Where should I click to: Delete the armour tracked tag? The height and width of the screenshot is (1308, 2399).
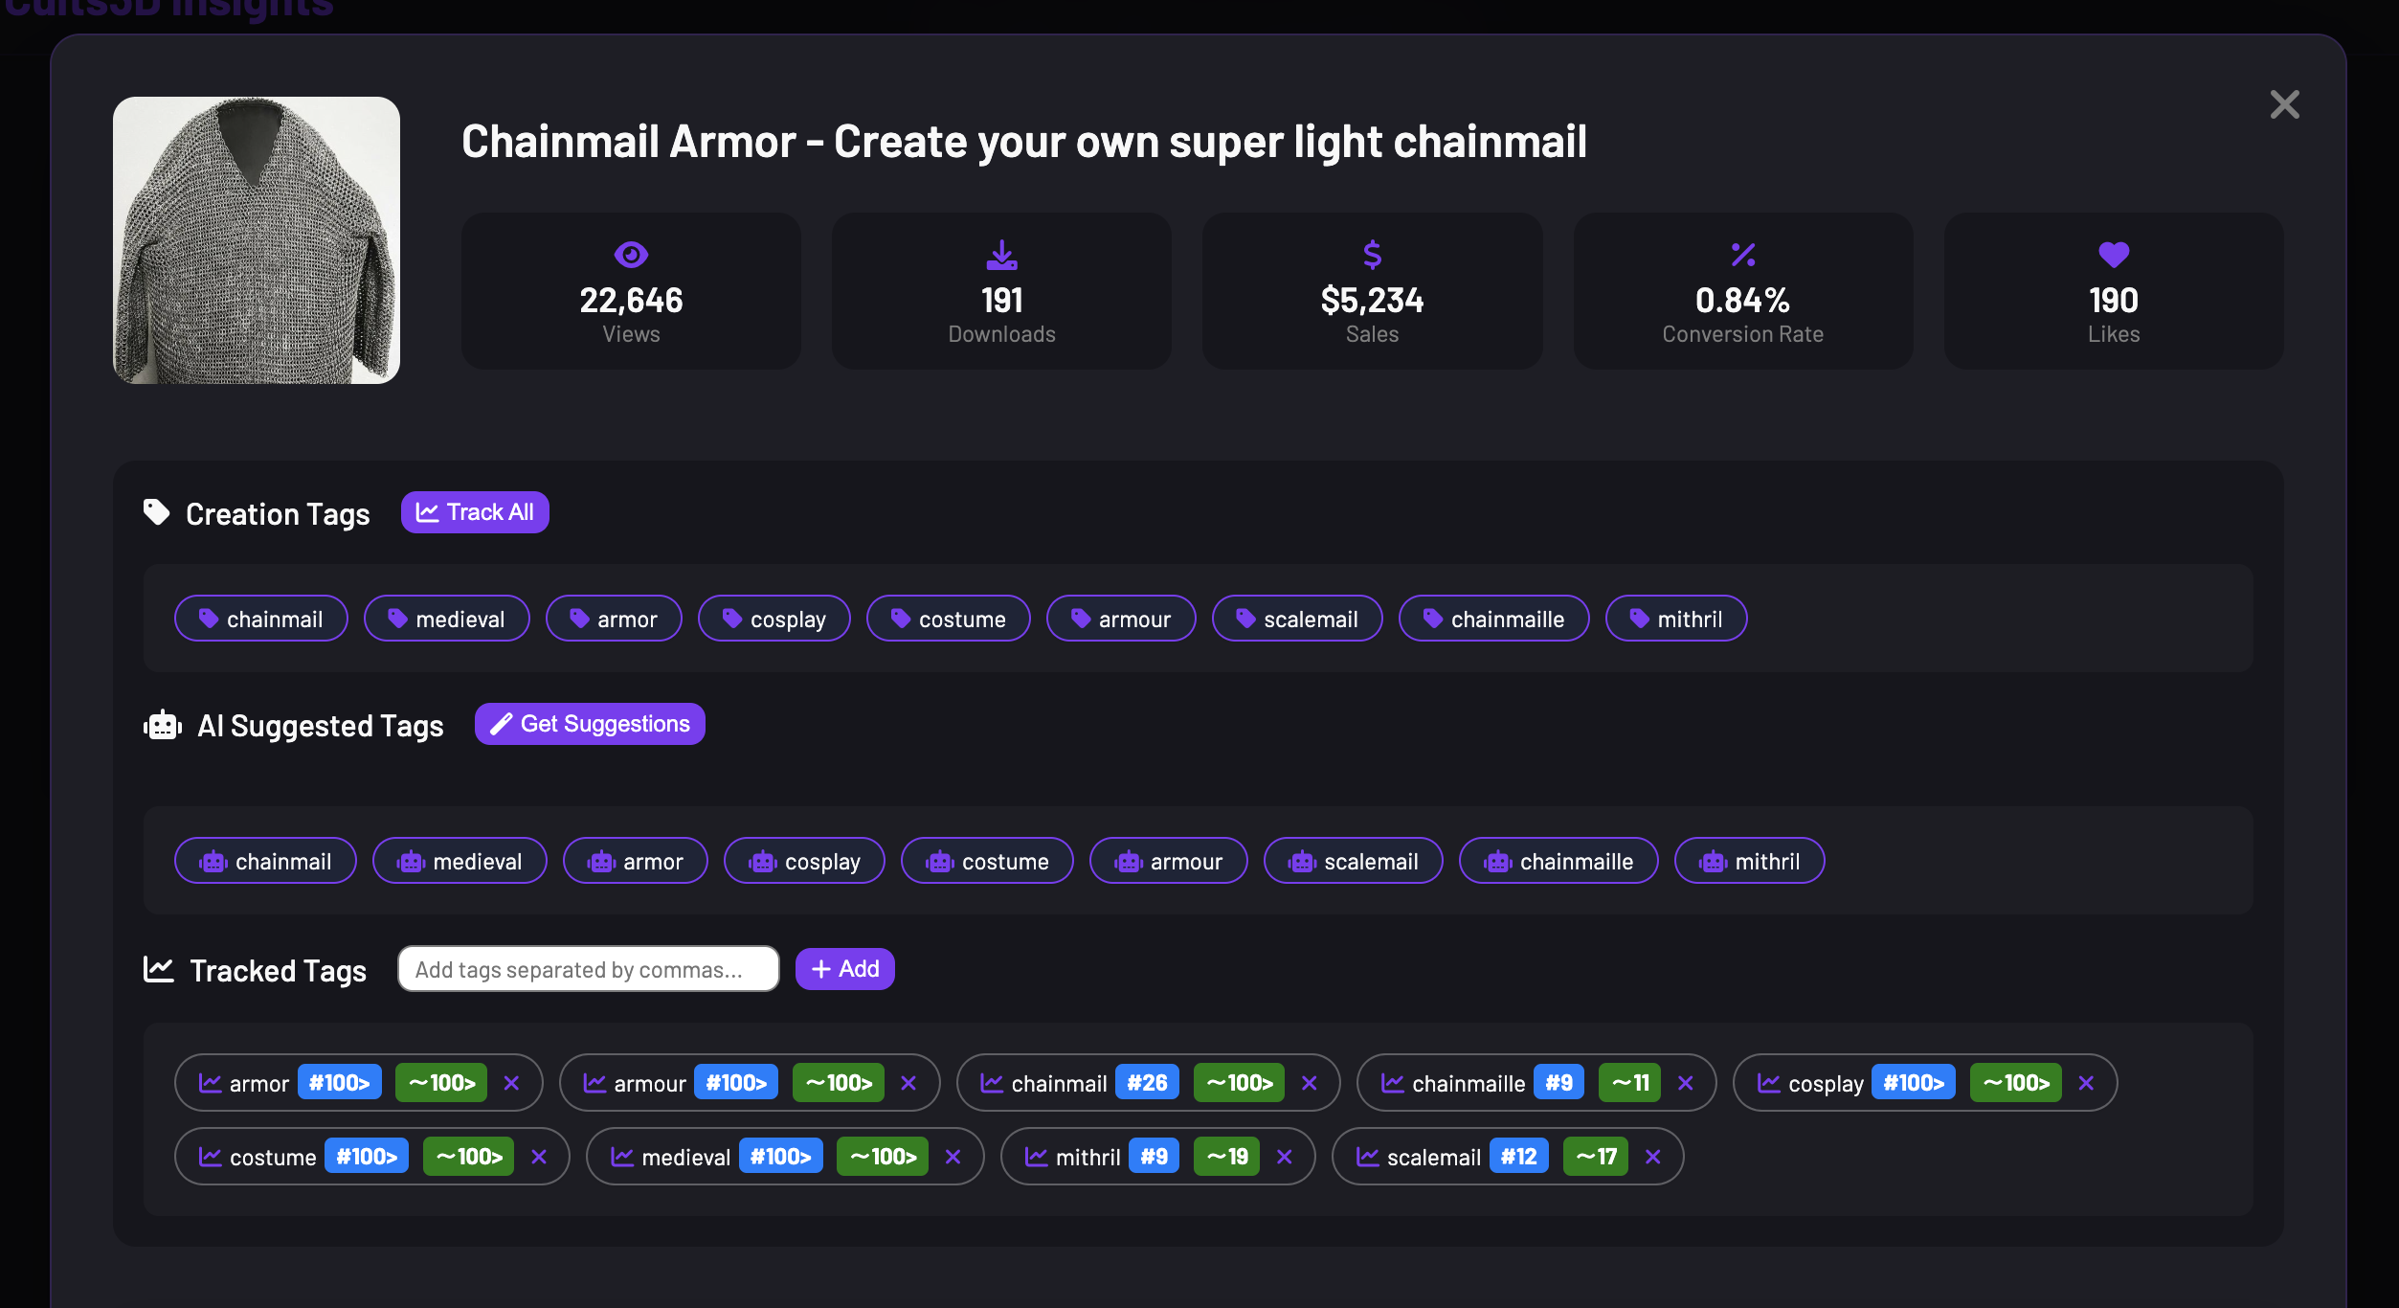coord(908,1083)
